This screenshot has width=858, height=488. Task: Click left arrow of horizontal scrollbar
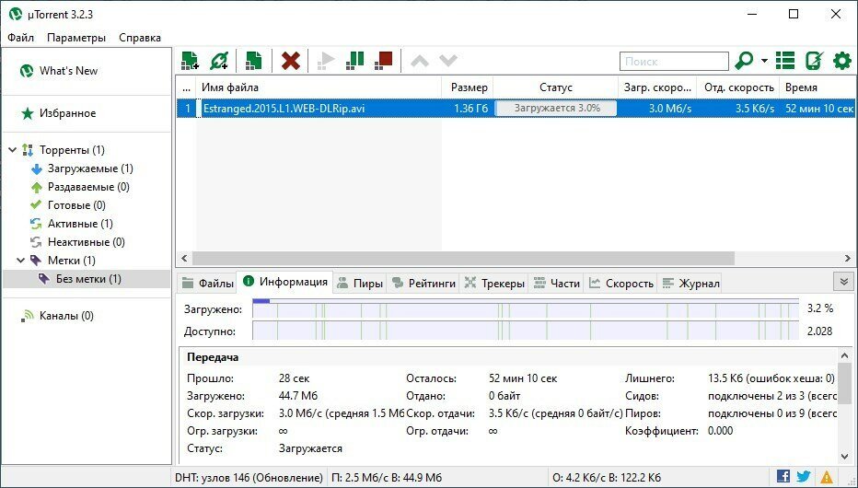point(184,258)
